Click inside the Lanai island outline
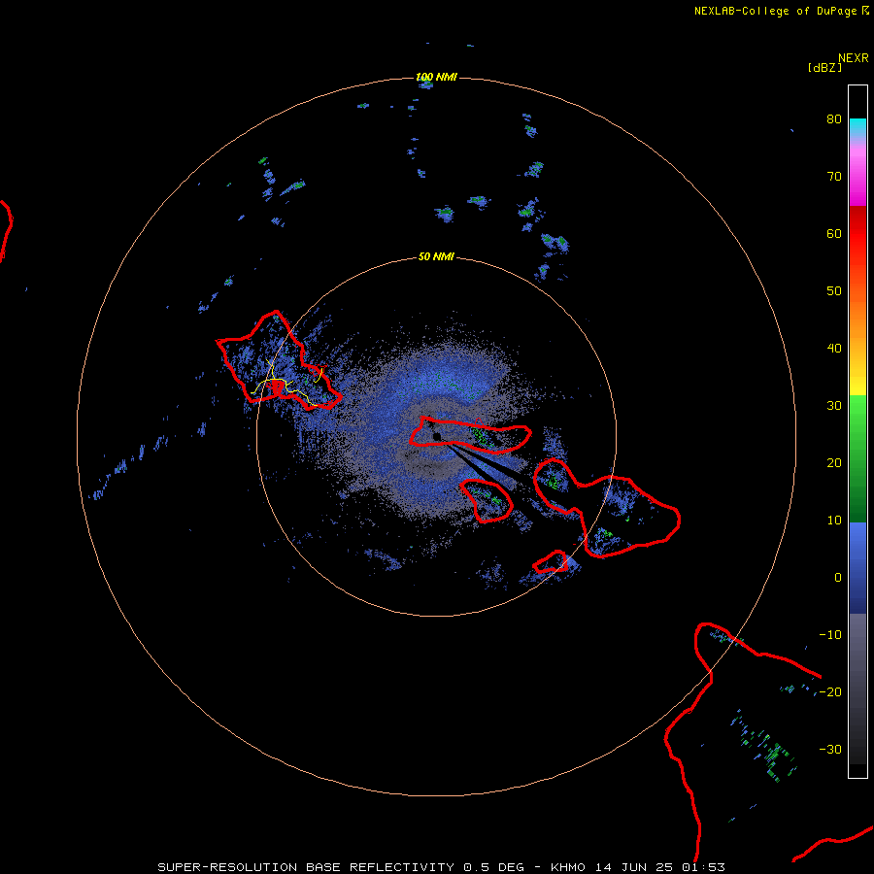This screenshot has width=874, height=874. click(x=487, y=502)
